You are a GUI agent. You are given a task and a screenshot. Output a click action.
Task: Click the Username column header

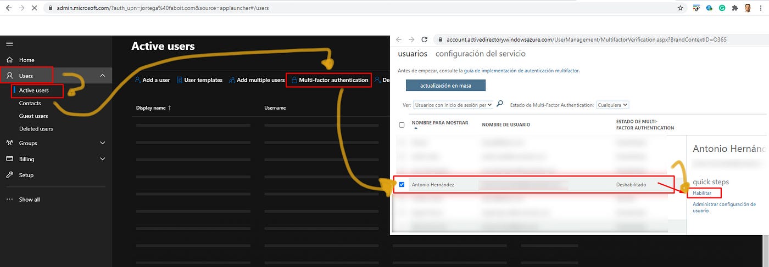(x=275, y=108)
